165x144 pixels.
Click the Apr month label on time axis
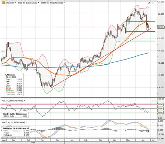pos(115,140)
